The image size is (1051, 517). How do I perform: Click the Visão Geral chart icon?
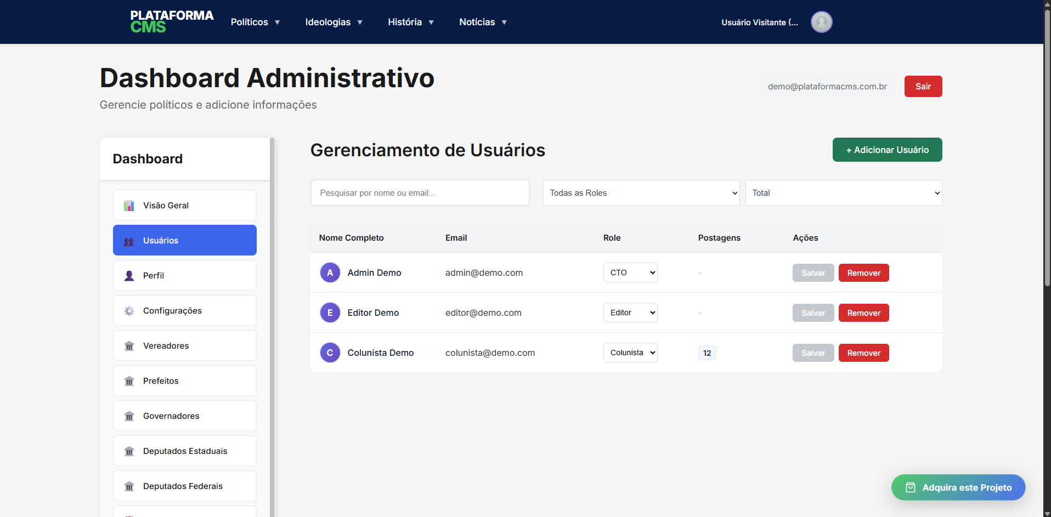[x=129, y=206]
